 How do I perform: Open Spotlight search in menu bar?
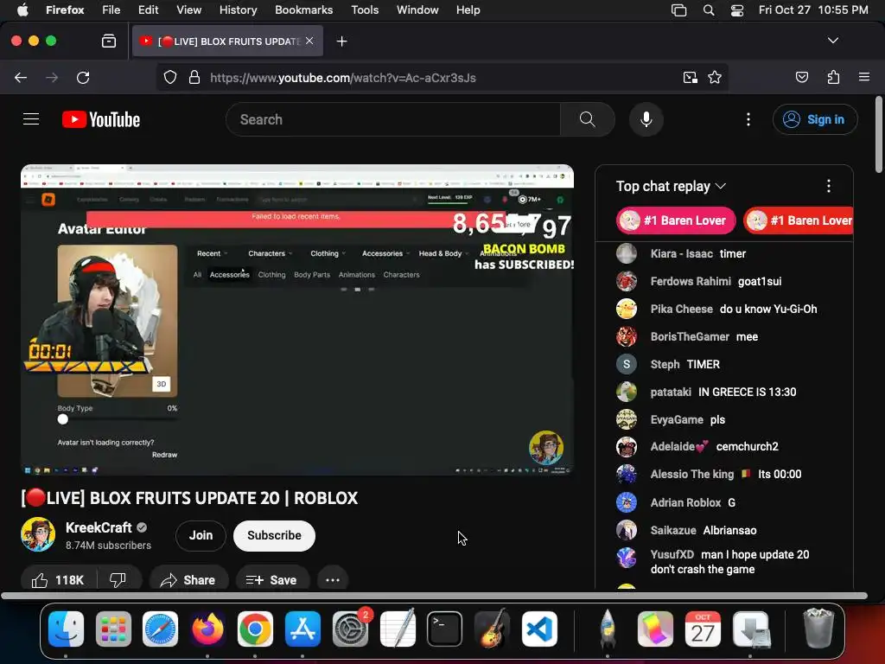point(709,10)
